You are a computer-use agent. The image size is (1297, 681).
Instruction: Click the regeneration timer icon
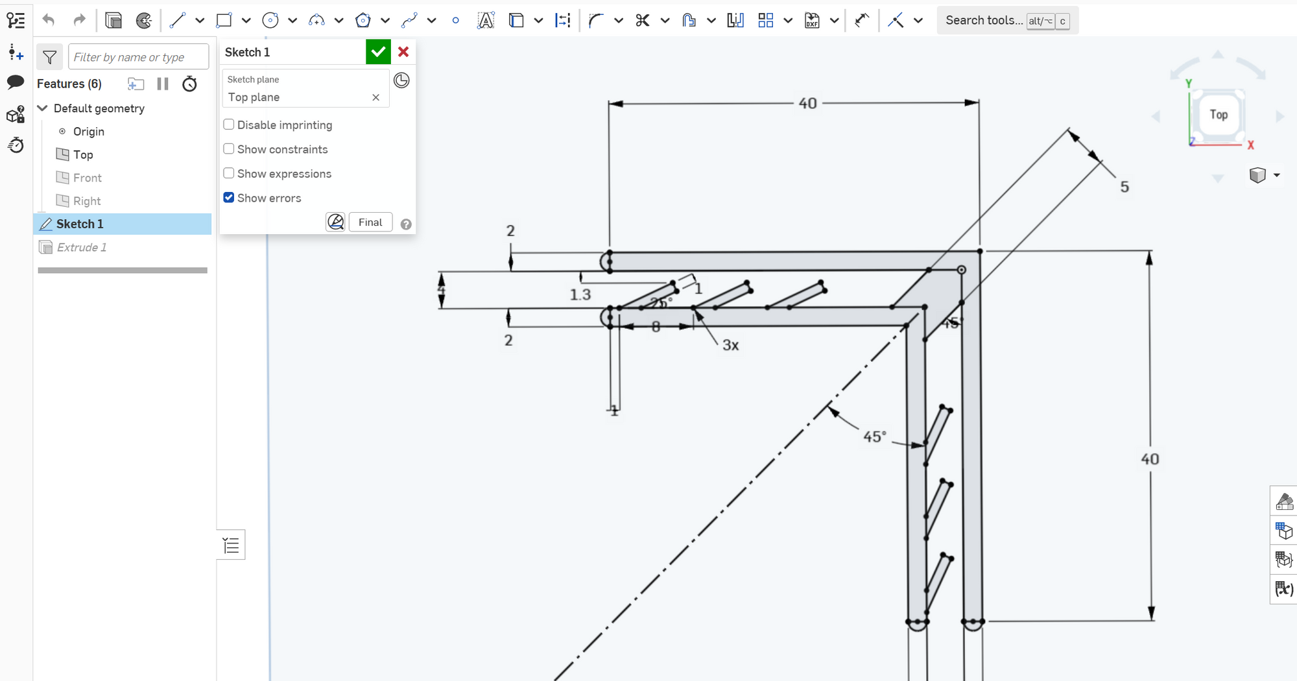189,84
